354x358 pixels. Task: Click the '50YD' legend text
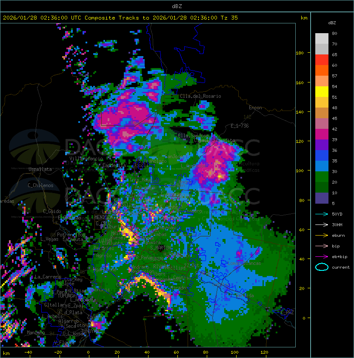pyautogui.click(x=337, y=214)
